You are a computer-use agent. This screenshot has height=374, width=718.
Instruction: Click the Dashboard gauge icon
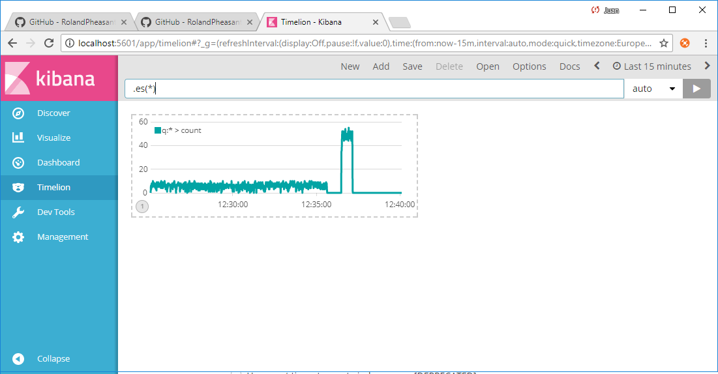tap(18, 162)
